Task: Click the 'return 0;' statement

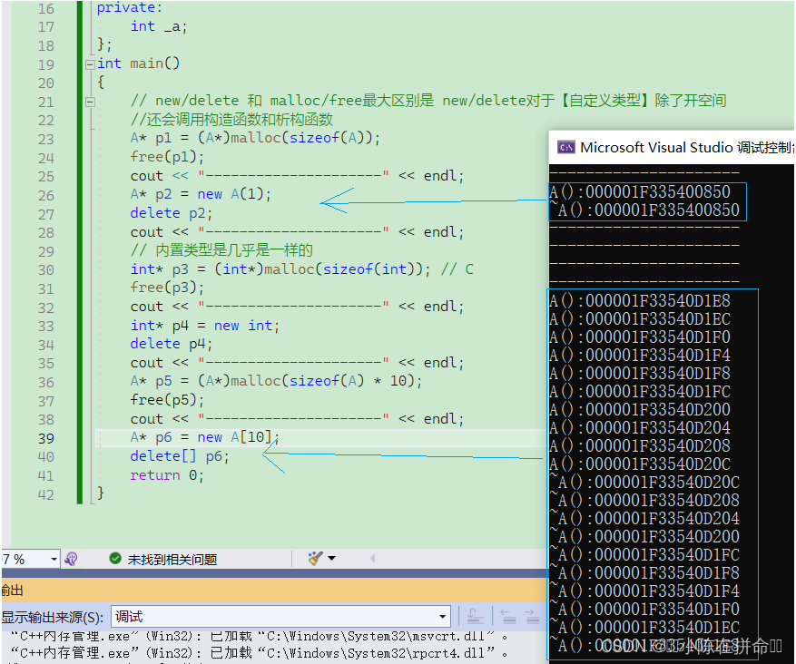Action: point(167,475)
